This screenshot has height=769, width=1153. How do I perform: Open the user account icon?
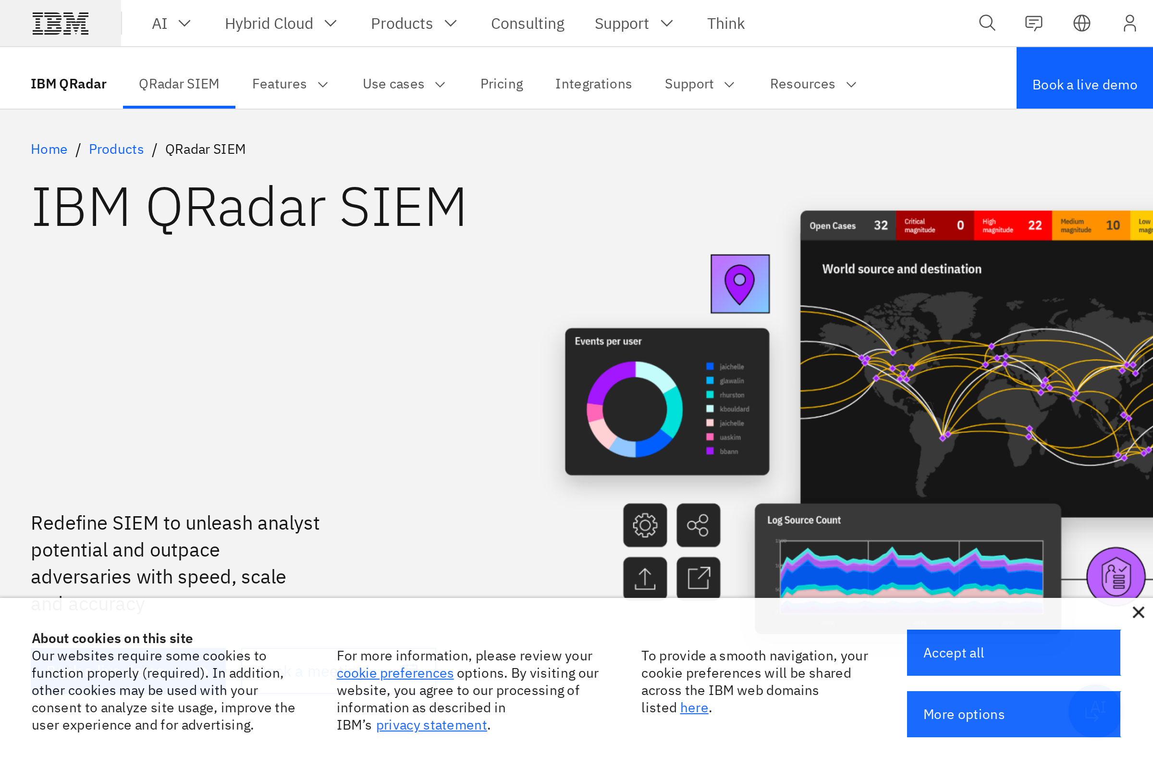1129,23
